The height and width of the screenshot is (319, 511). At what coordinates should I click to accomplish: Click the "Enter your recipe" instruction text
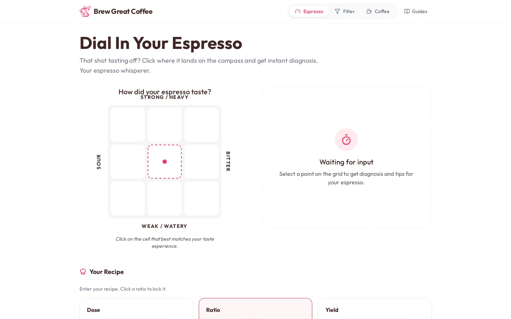(x=123, y=289)
